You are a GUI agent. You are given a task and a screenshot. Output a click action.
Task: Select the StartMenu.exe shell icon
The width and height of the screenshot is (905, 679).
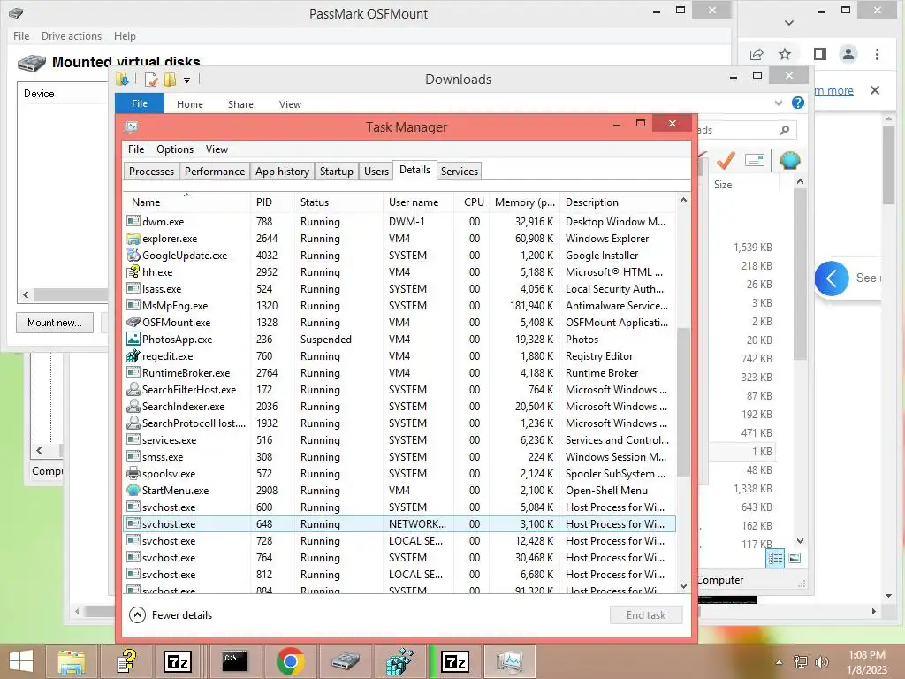pyautogui.click(x=133, y=490)
